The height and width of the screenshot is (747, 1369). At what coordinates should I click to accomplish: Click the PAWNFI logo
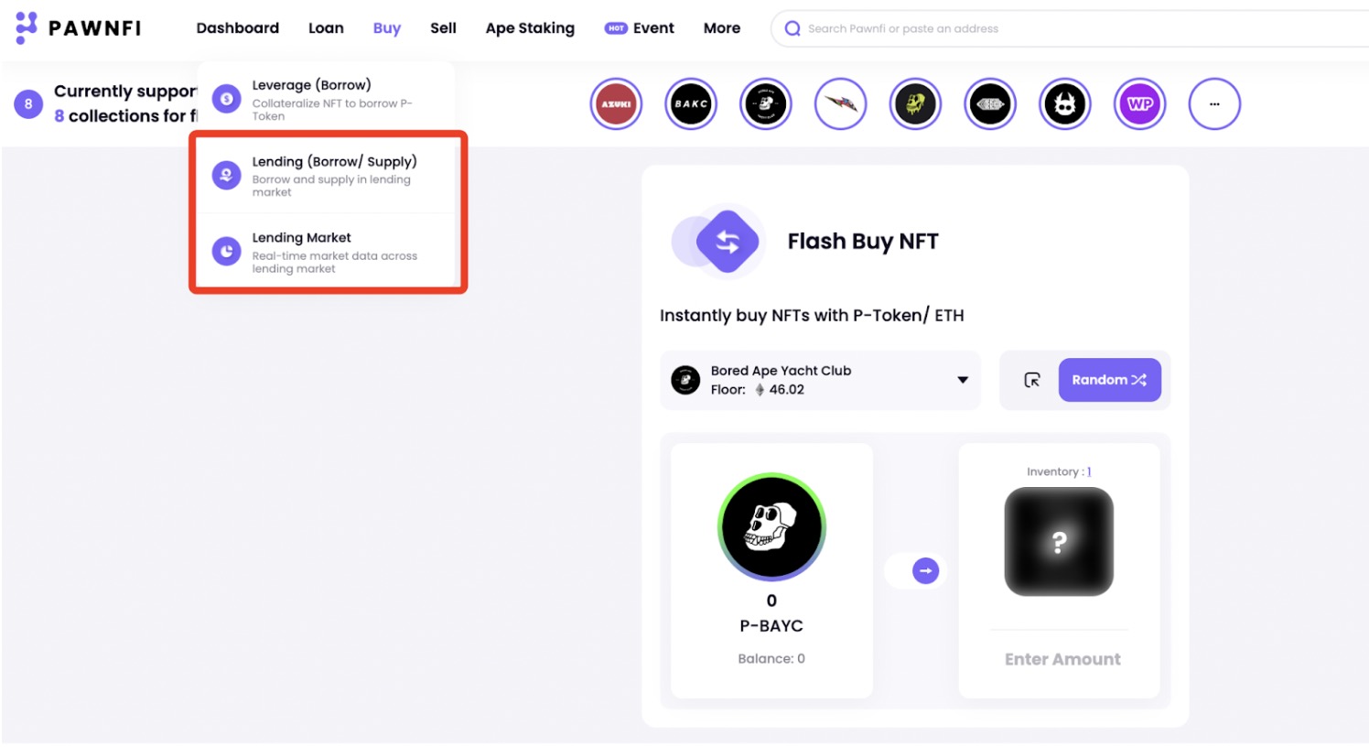[79, 28]
